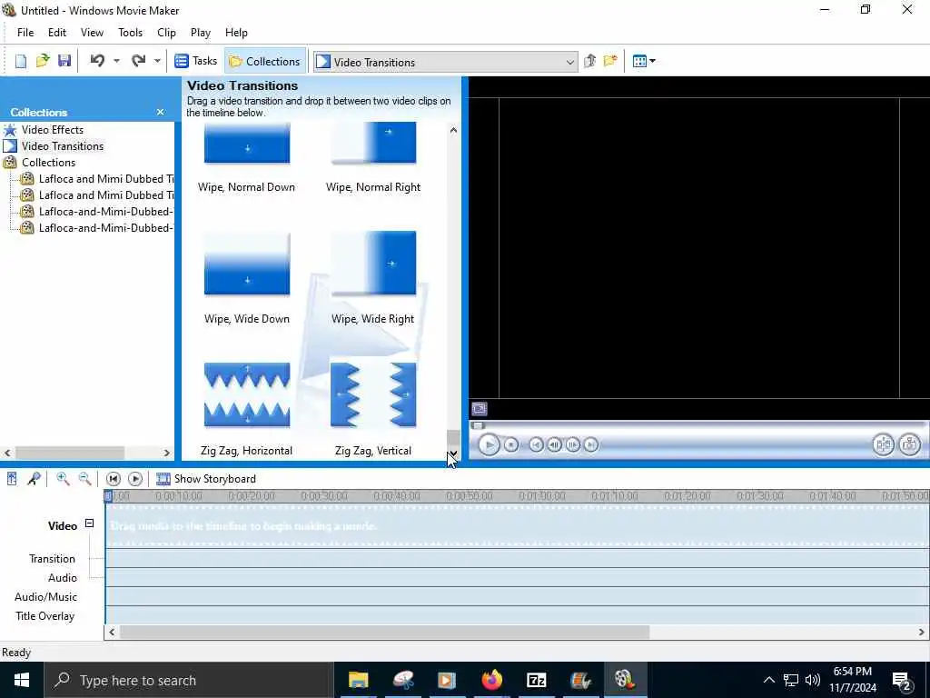Play the timeline
The width and height of the screenshot is (930, 698).
click(x=135, y=478)
